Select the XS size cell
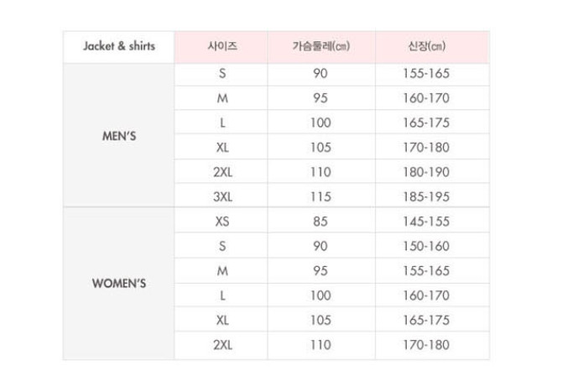 click(221, 222)
